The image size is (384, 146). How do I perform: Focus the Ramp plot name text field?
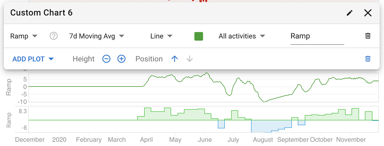(x=317, y=36)
